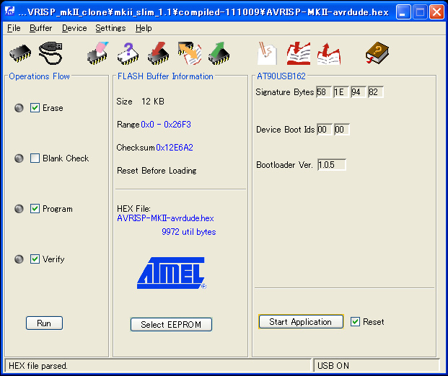448x376 pixels.
Task: Open communication medium via USB cable icon
Action: (x=51, y=53)
